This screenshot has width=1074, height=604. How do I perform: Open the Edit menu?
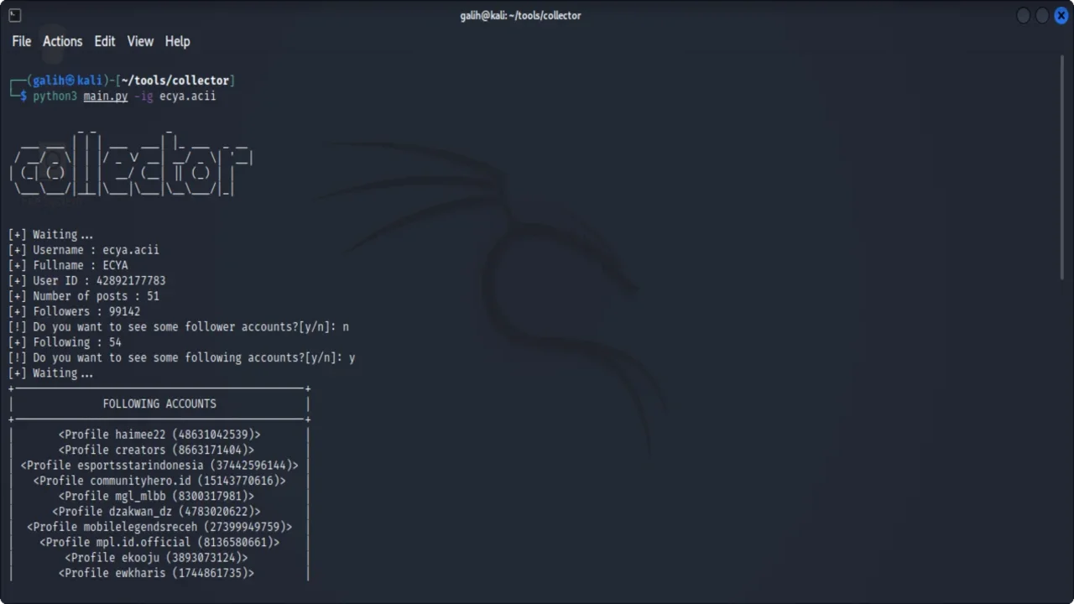(105, 41)
